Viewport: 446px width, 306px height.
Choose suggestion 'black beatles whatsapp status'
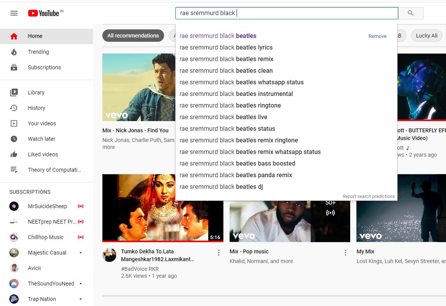tap(287, 82)
